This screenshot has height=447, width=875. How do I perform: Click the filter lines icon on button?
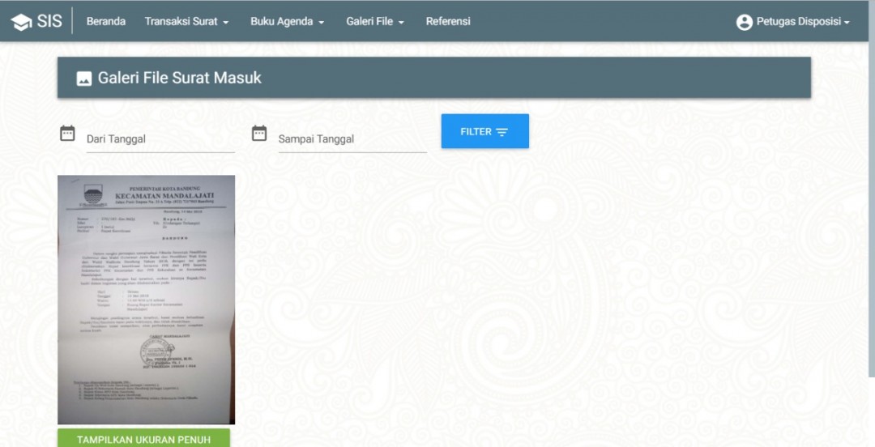502,132
